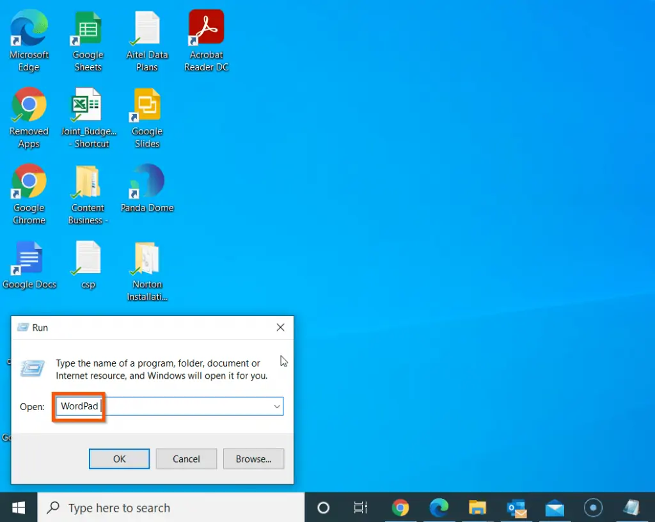Select the Google Docs desktop icon
Viewport: 655px width, 522px height.
29,258
